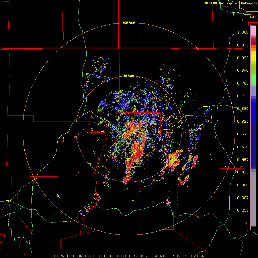Screen dimensions: 258x258
Task: Click the red segment of the color bar
Action: (x=253, y=43)
